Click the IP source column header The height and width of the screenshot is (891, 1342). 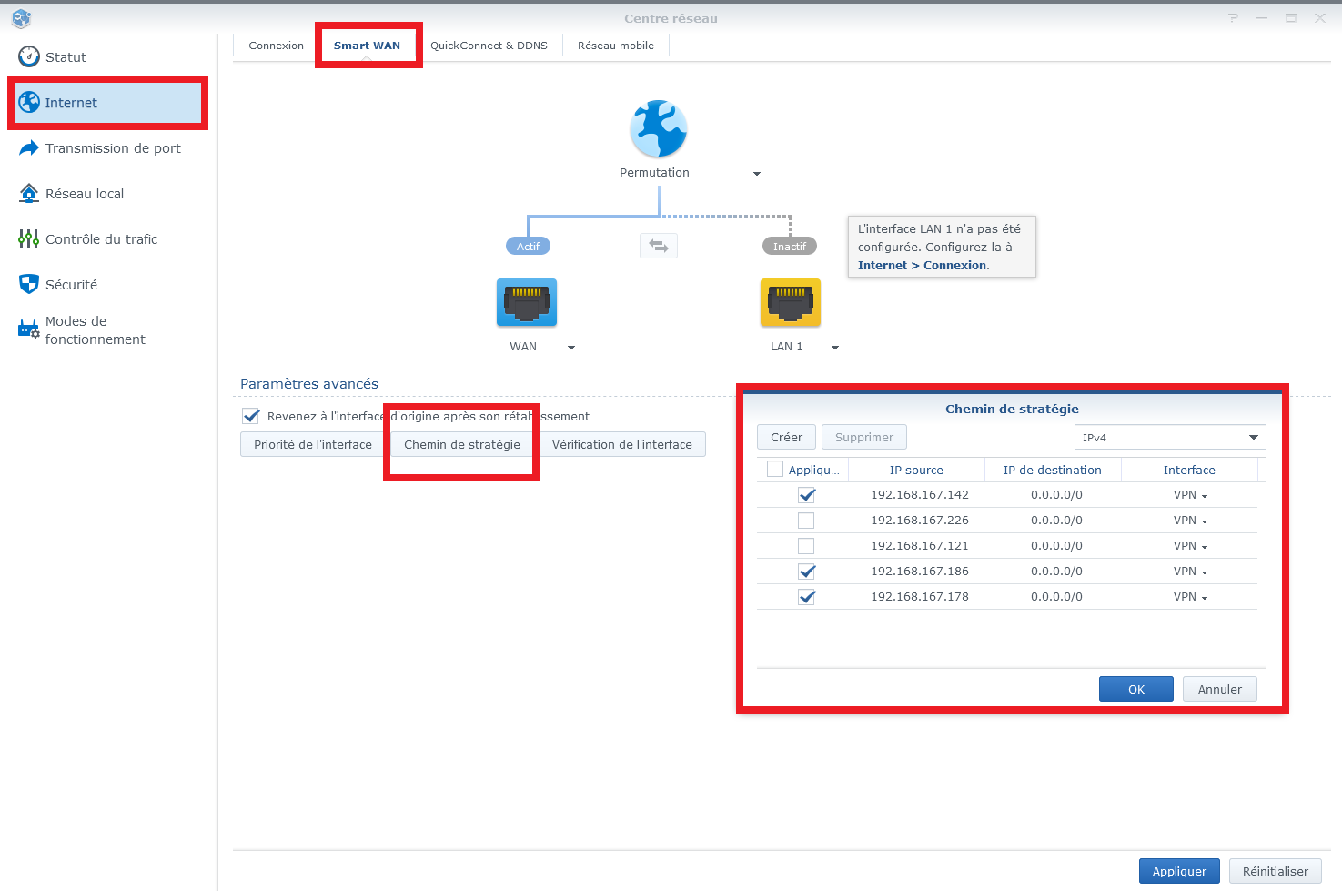tap(916, 471)
